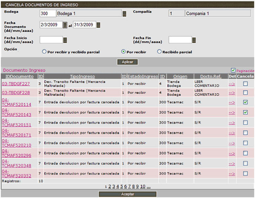The image size is (255, 198).
Task: Open detail arrow for 04-TCMAF520151
Action: [232, 123]
